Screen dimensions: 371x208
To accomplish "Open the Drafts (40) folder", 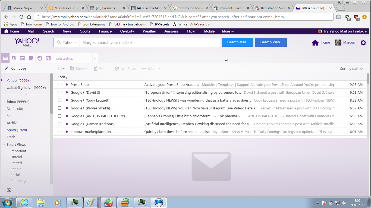I will point(15,109).
